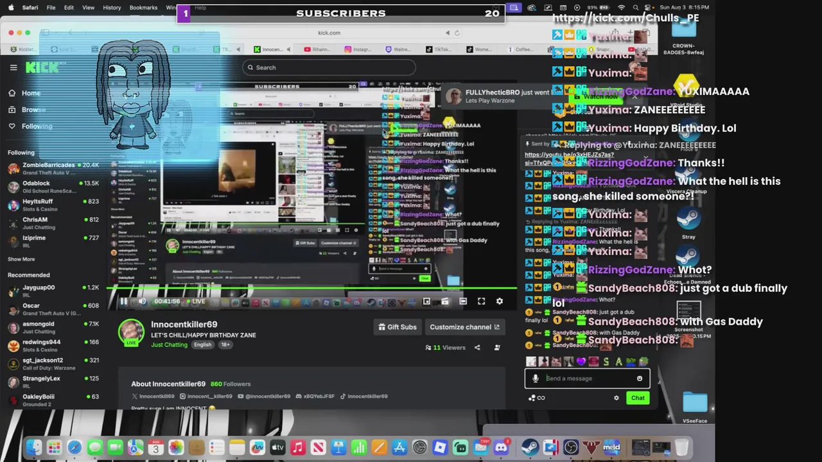Open OBS Studio from the Dock

(571, 447)
